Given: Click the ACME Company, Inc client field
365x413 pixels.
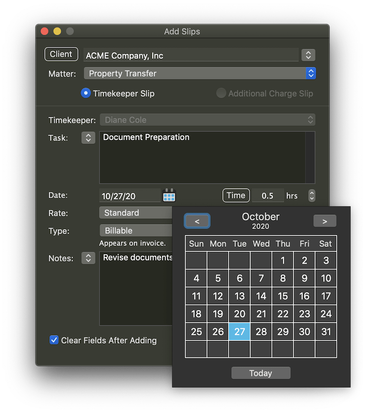Looking at the screenshot, I should coord(191,55).
